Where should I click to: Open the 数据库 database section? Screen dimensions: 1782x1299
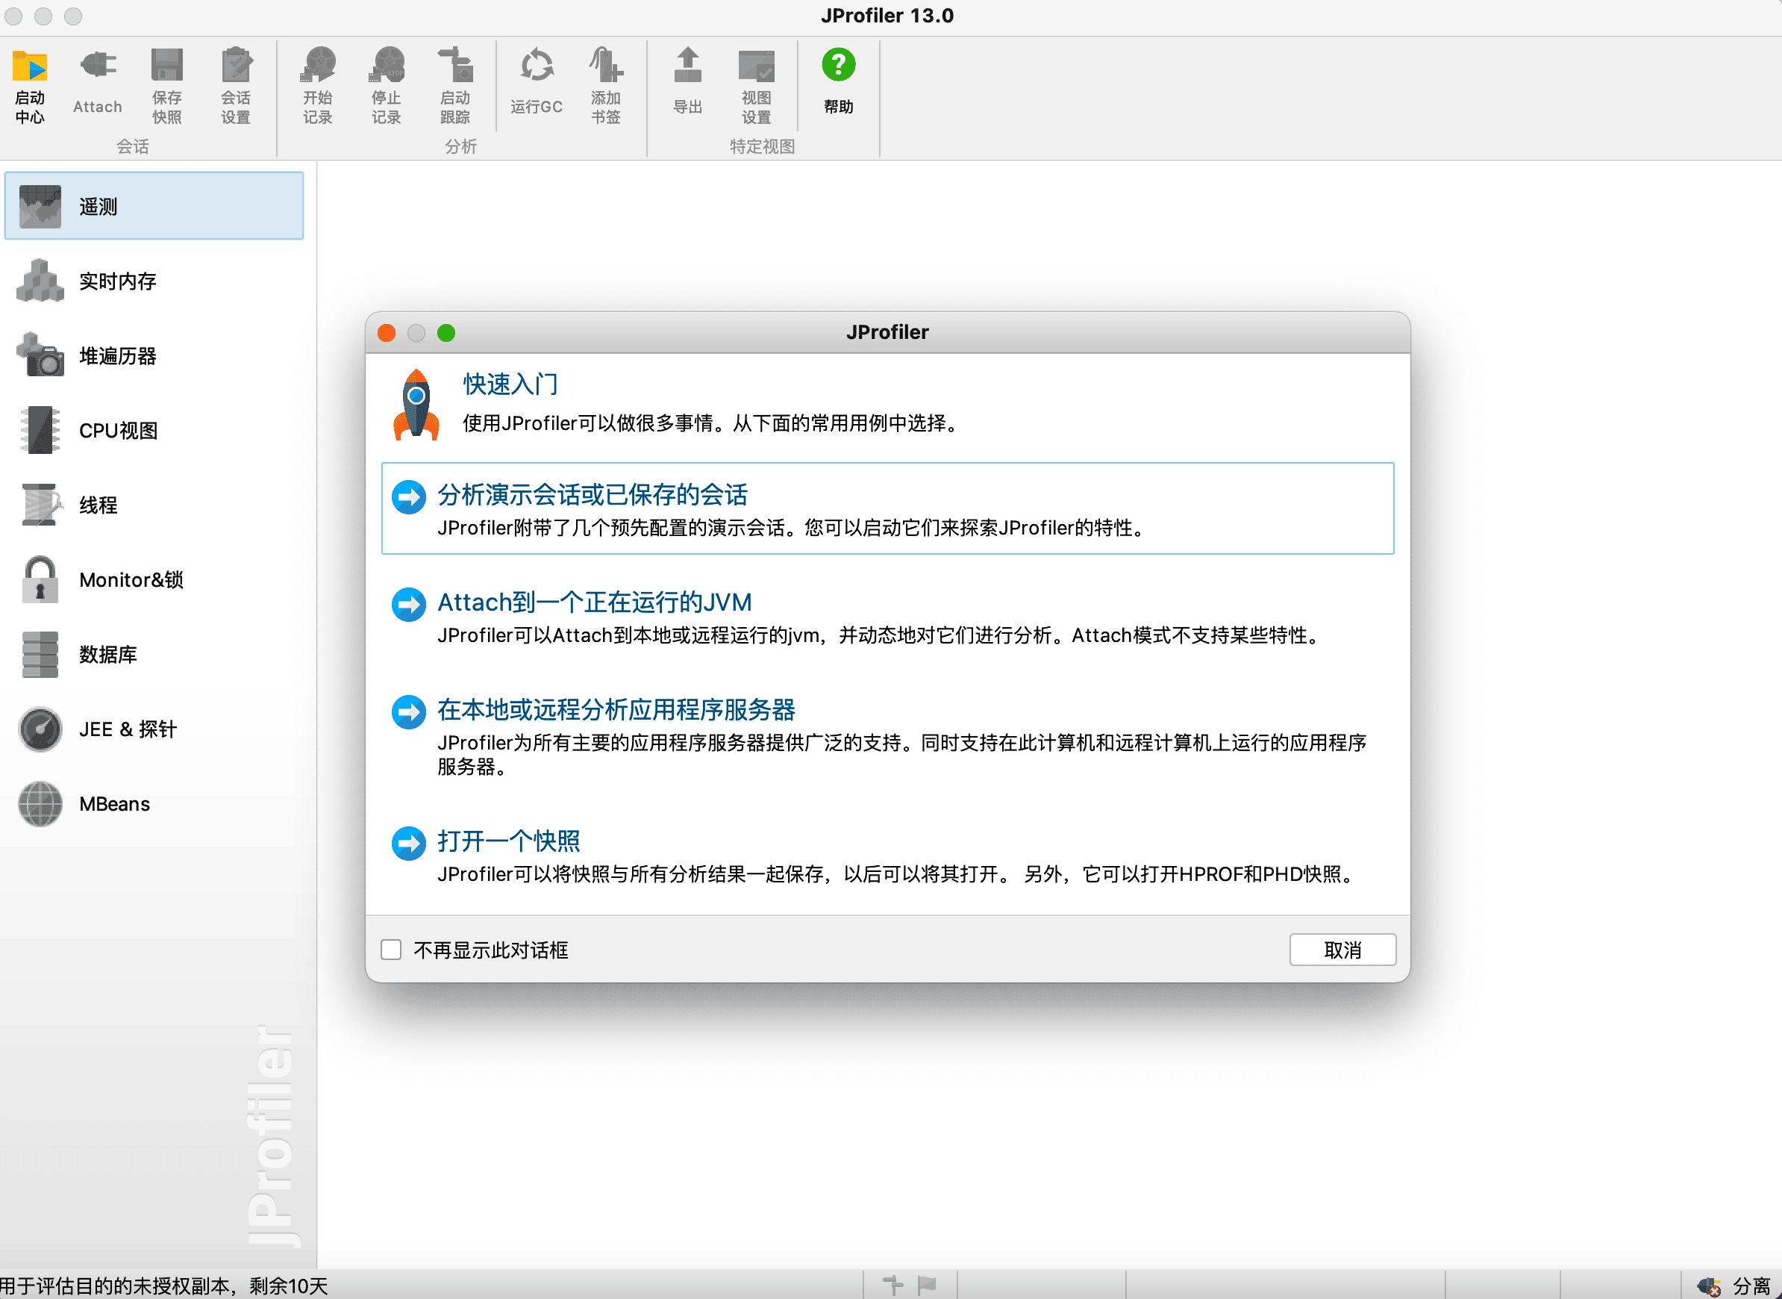click(x=107, y=654)
